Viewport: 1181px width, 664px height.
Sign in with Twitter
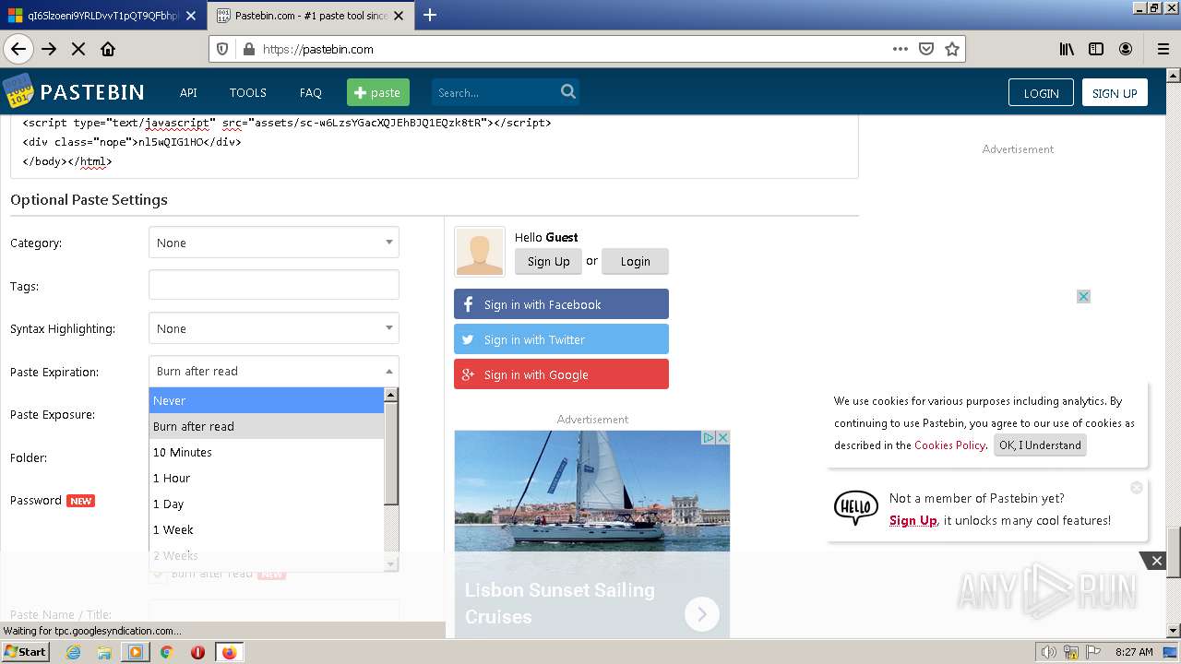tap(561, 339)
